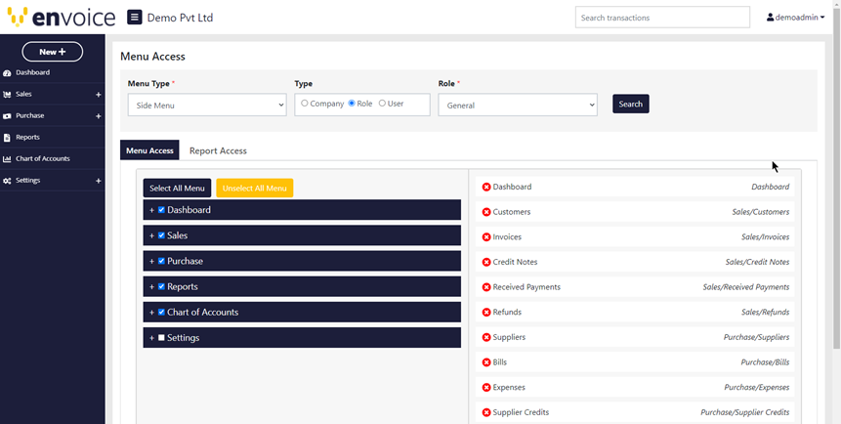
Task: Select the Company radio button
Action: tap(305, 104)
